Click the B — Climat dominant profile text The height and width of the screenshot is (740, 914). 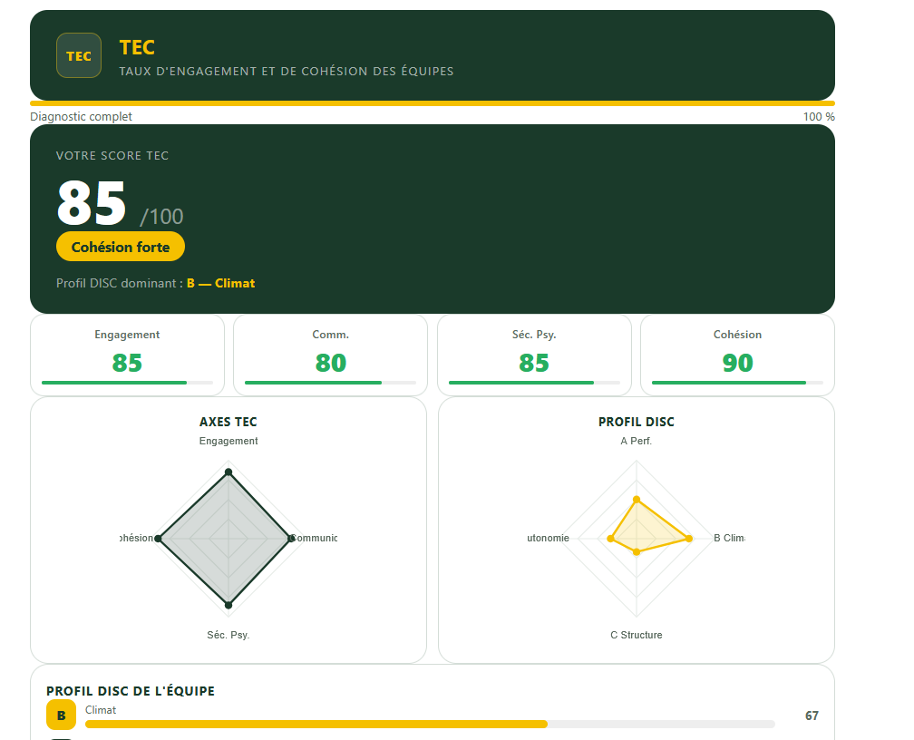click(x=221, y=284)
